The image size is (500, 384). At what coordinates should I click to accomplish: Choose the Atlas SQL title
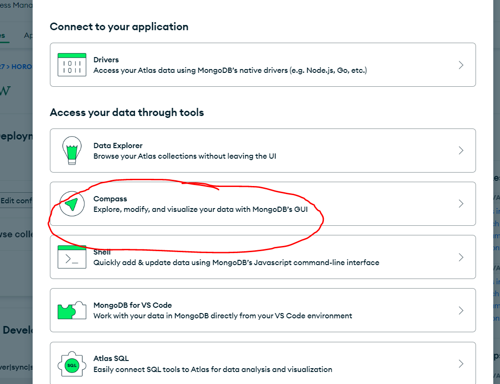(111, 359)
